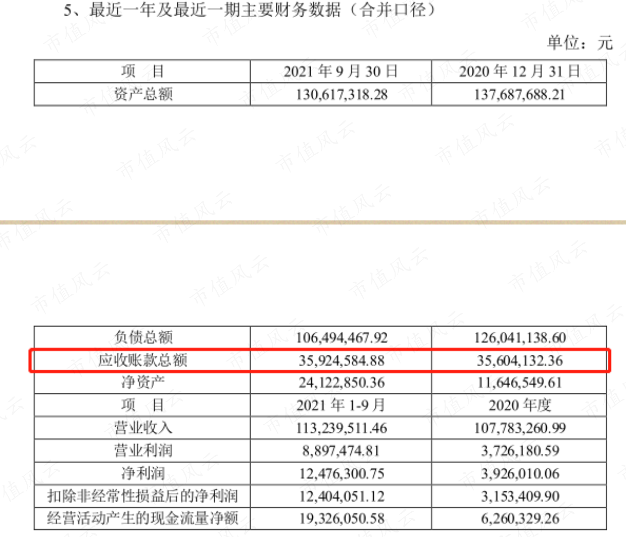Click the highlighted value 35,604,132.36
Viewport: 626px width, 537px height.
click(x=519, y=361)
